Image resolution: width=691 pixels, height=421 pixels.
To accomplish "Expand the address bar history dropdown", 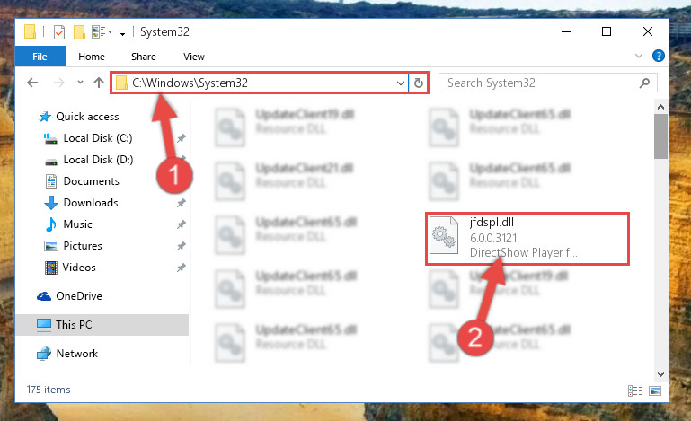I will click(400, 83).
